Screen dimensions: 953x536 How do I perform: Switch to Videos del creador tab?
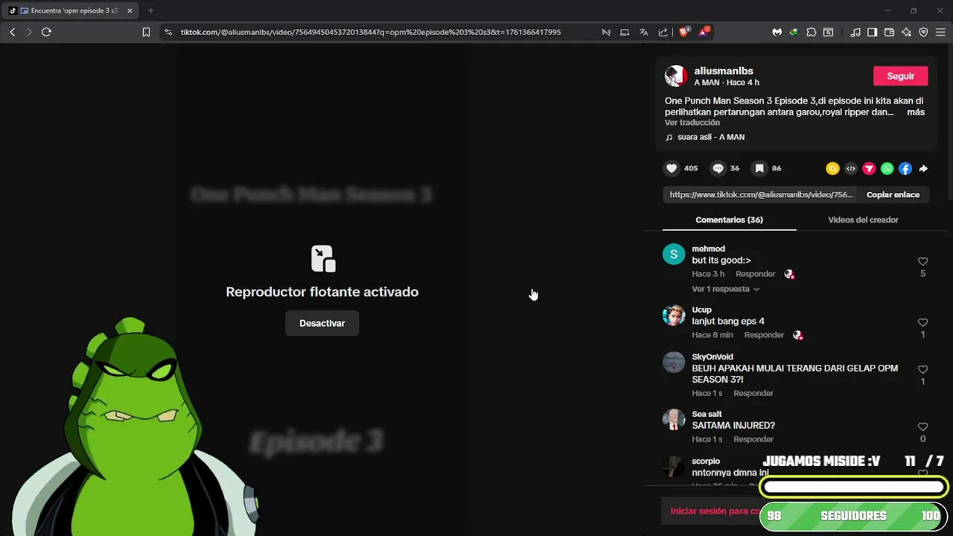coord(863,220)
